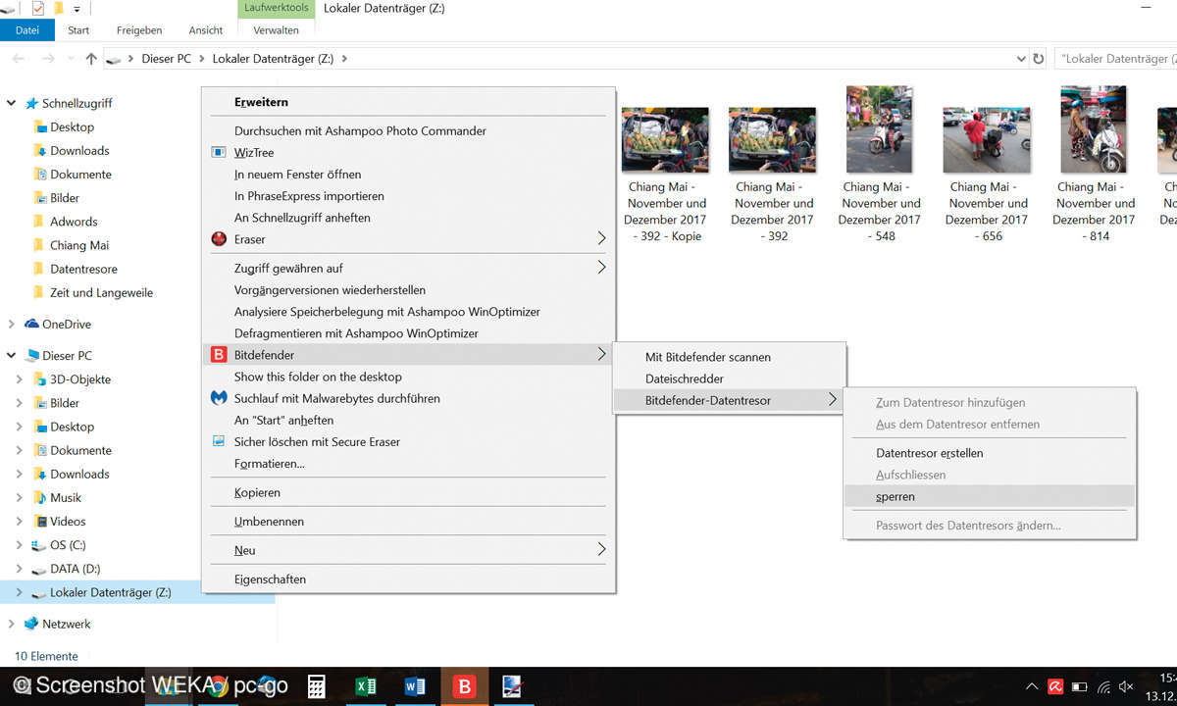Click the new folder quick-access icon
The width and height of the screenshot is (1177, 706).
point(58,9)
